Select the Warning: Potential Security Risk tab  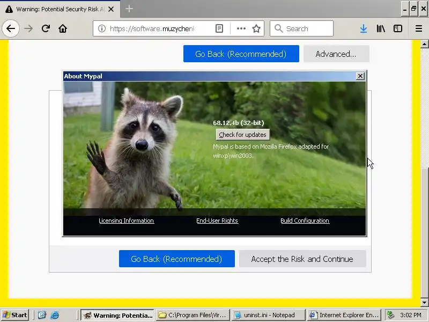tap(60, 9)
